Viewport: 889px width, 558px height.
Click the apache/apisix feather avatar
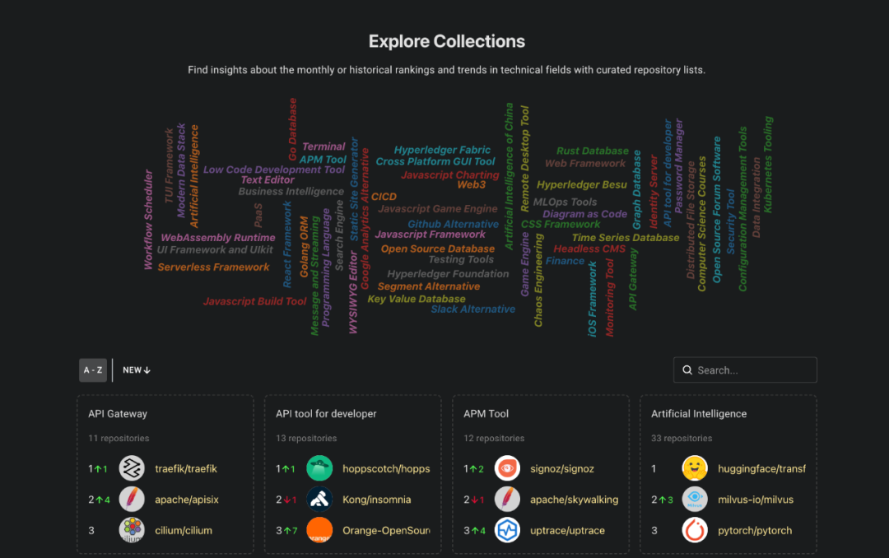pyautogui.click(x=132, y=500)
